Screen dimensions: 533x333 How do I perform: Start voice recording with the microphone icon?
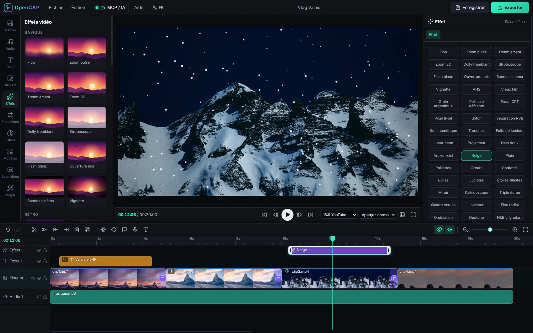135,229
